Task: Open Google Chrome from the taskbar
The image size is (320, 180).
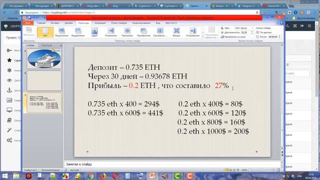Action: 90,176
